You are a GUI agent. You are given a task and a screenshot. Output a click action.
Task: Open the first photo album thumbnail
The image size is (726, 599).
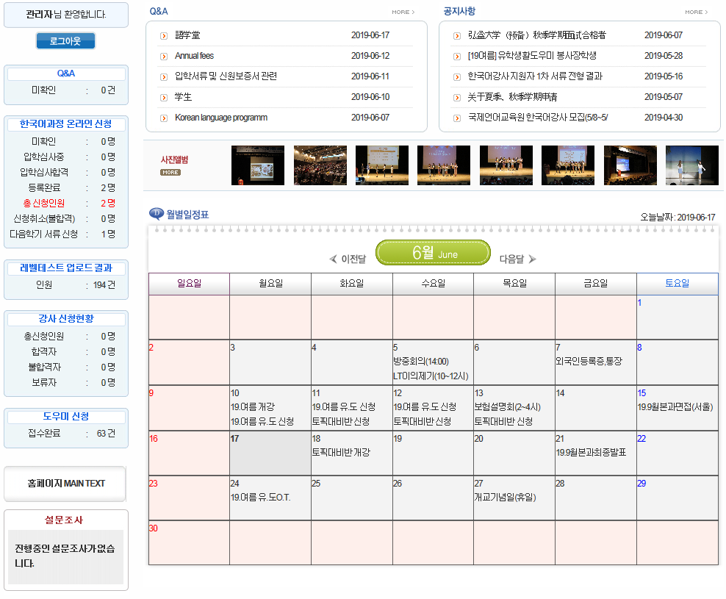(257, 165)
